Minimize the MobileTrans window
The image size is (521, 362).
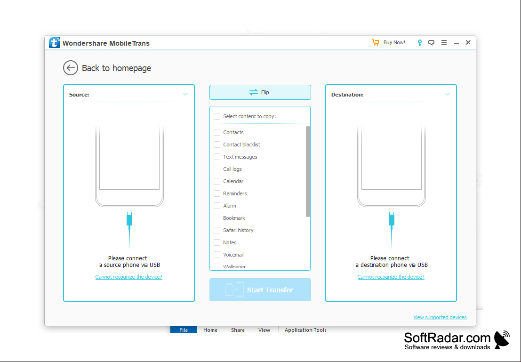tap(456, 43)
